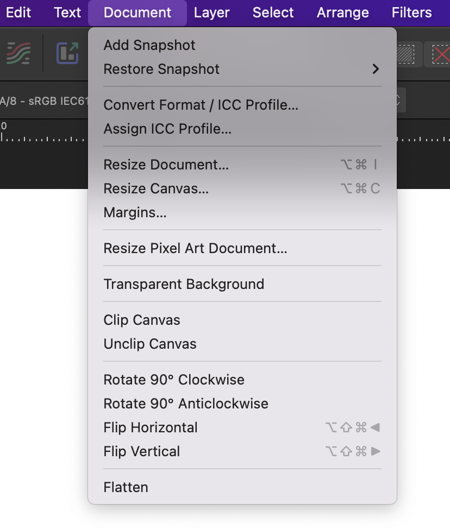This screenshot has height=529, width=450.
Task: Select Convert Format / ICC Profile option
Action: click(x=201, y=105)
